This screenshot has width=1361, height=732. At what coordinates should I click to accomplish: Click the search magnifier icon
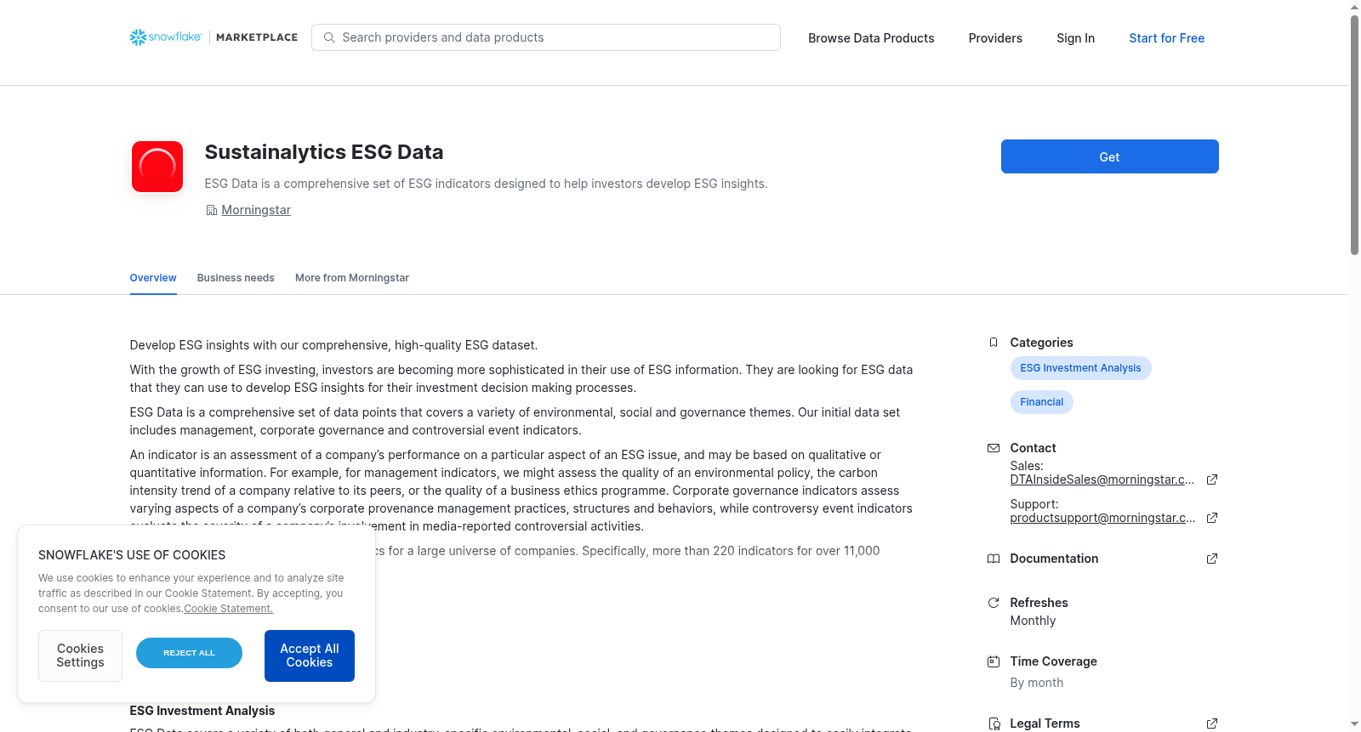(x=329, y=37)
